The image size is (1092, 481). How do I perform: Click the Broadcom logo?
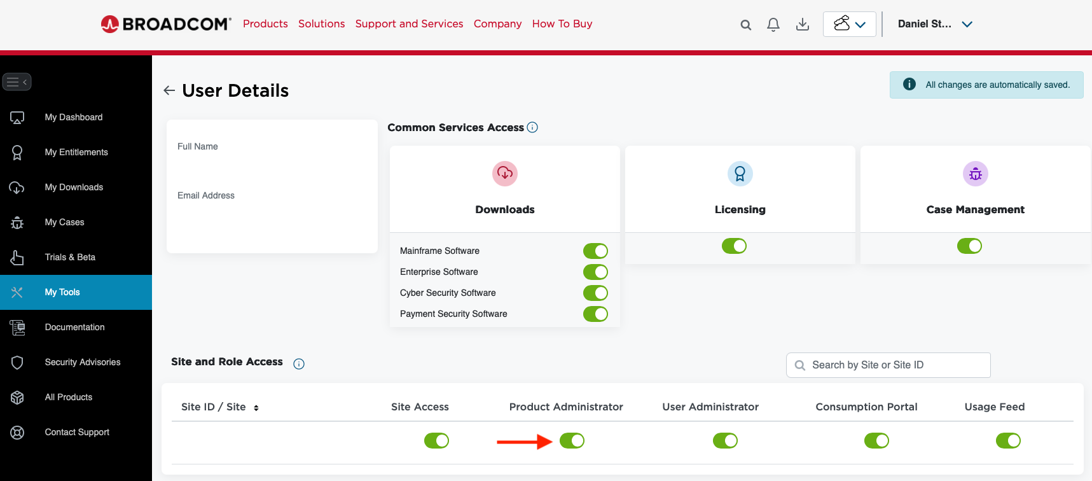(x=166, y=24)
